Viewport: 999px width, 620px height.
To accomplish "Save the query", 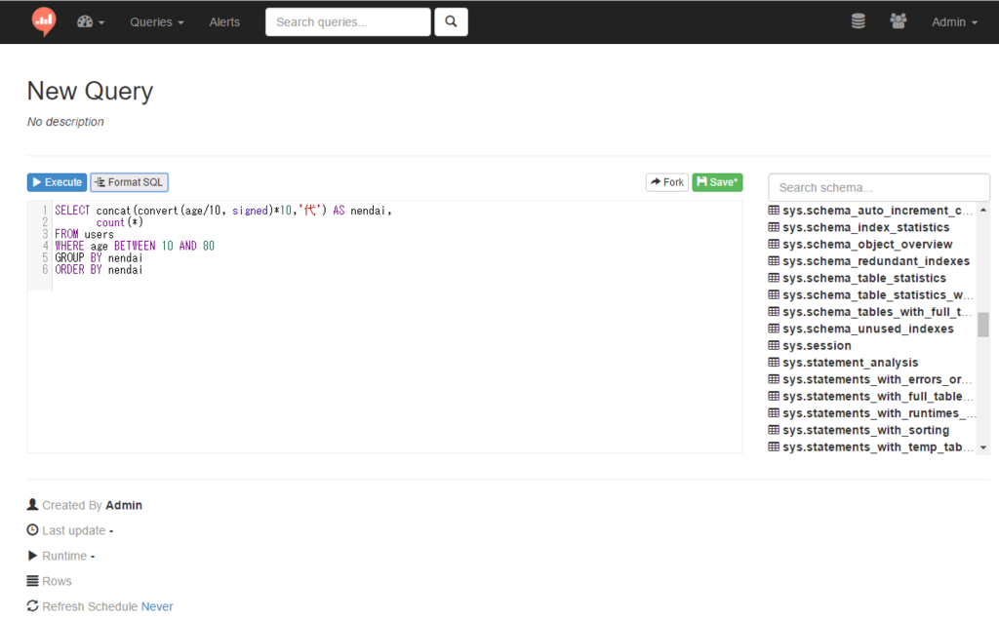I will (x=717, y=182).
